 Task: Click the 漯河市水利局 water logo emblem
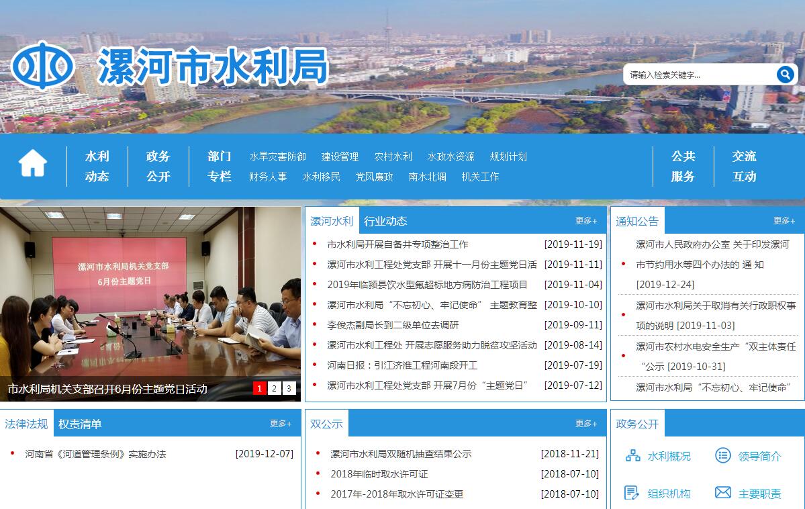[x=42, y=66]
